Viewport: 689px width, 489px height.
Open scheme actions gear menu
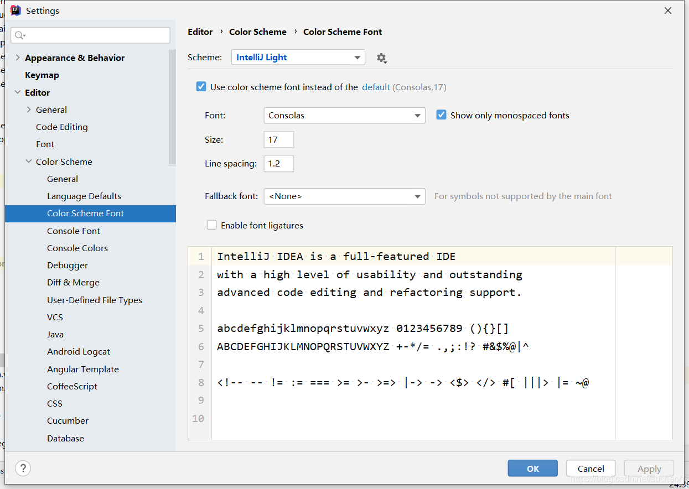(x=381, y=58)
